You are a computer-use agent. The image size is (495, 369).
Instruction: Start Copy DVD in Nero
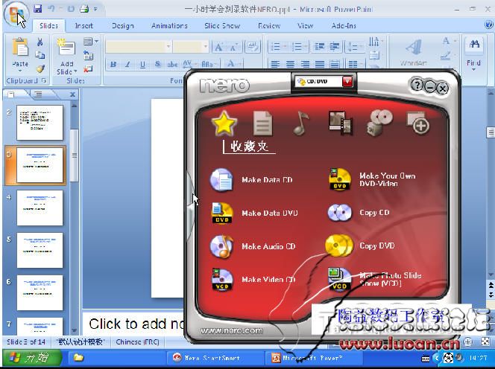tap(360, 246)
